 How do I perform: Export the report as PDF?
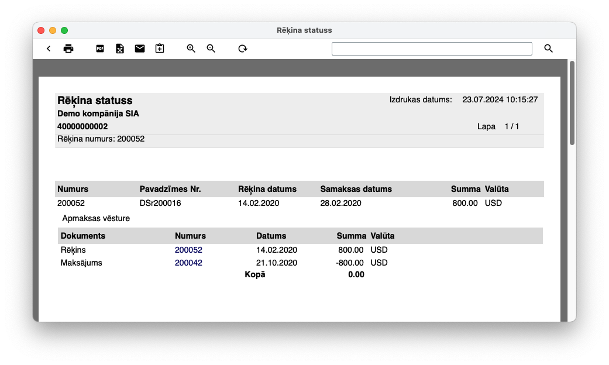tap(100, 49)
